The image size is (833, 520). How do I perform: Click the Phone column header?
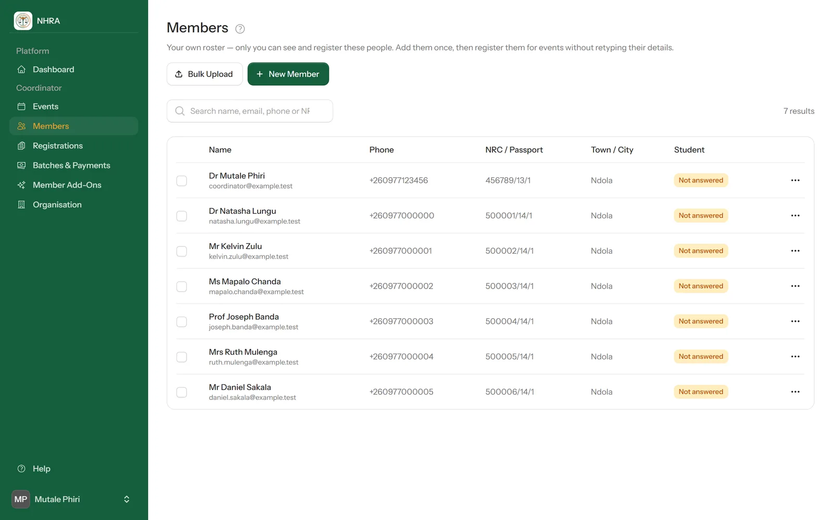[382, 150]
